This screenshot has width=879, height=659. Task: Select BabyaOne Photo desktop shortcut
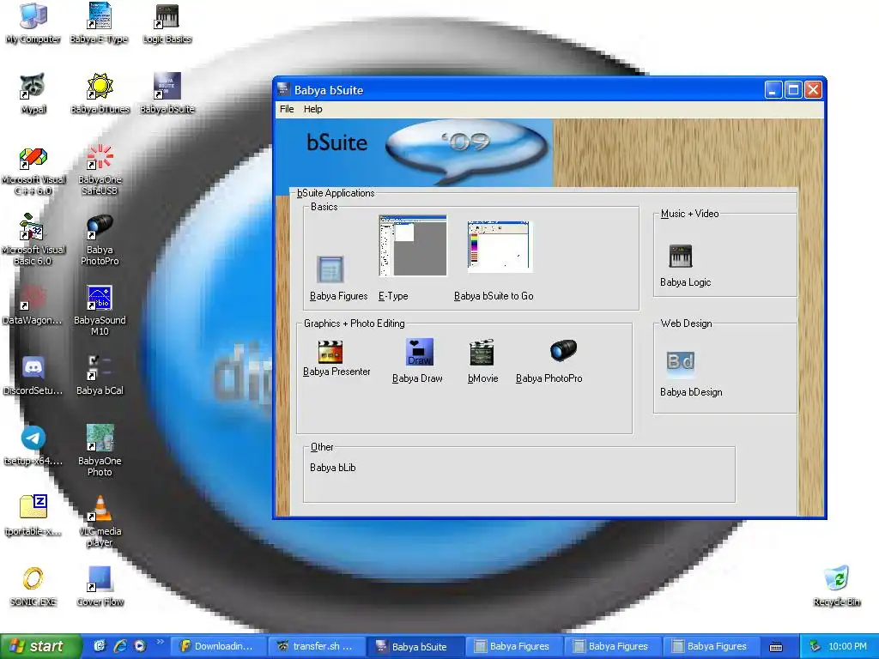point(100,450)
